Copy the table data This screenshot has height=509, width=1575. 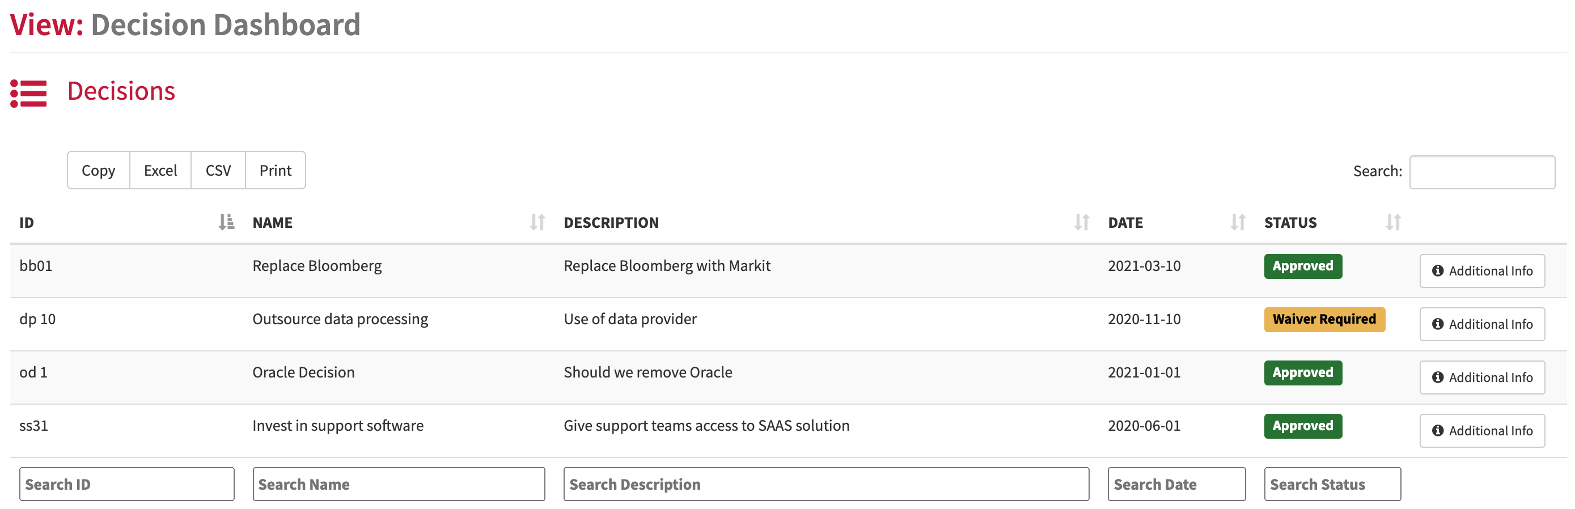[x=99, y=171]
